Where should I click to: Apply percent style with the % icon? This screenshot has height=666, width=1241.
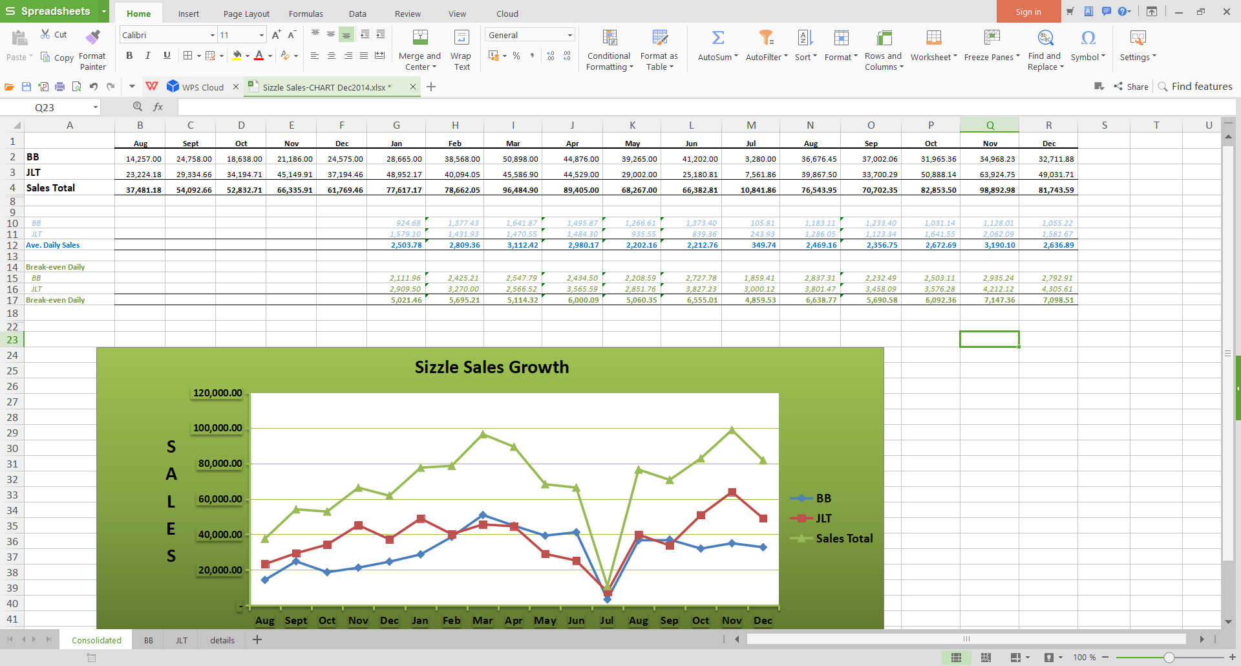[x=516, y=56]
